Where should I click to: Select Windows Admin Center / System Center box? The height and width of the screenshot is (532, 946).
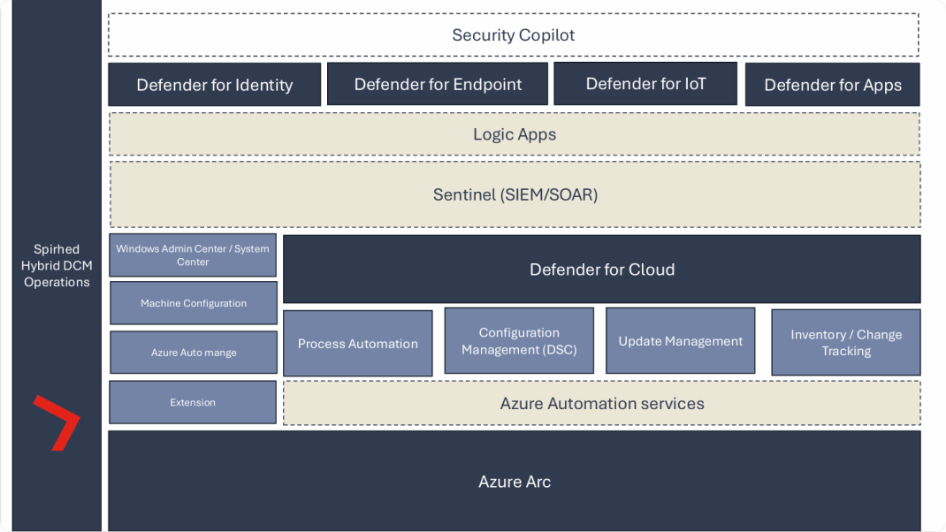click(193, 255)
